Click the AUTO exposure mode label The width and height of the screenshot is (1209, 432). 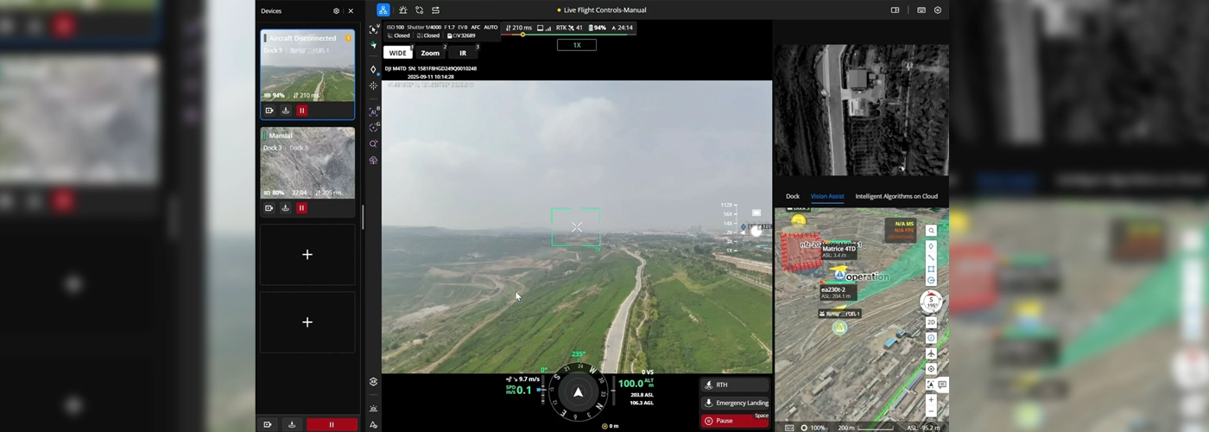[x=491, y=28]
